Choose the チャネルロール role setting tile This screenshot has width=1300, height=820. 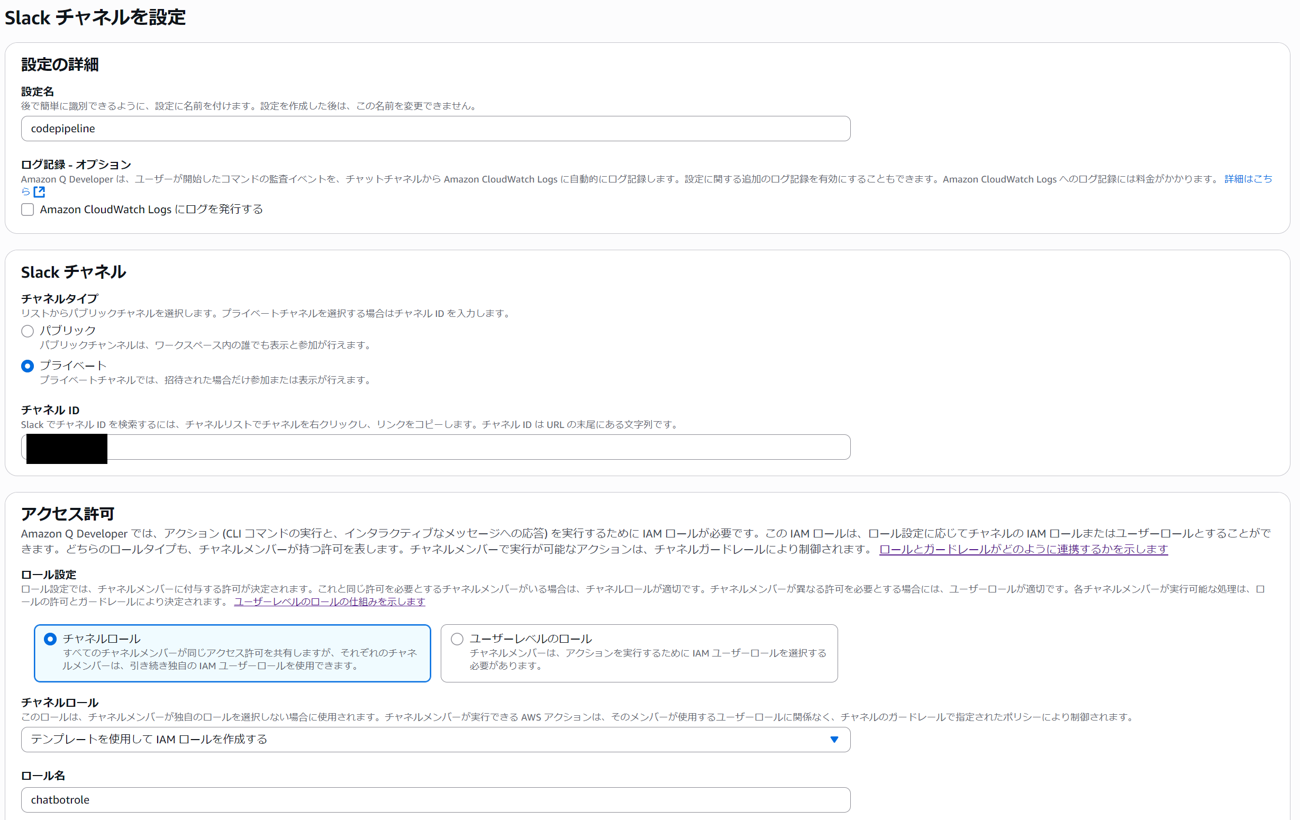(232, 653)
